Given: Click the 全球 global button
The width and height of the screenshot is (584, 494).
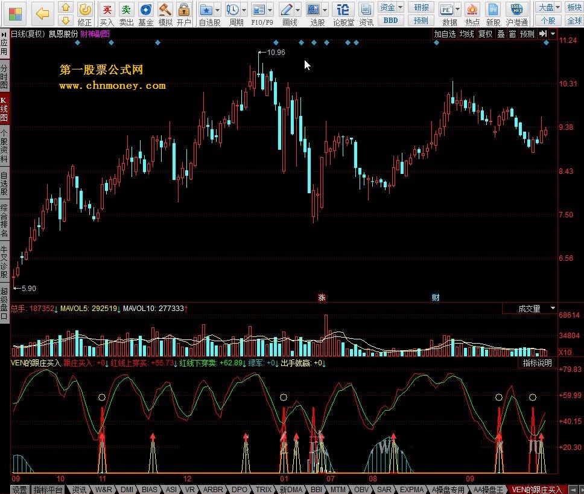Looking at the screenshot, I should [x=574, y=21].
